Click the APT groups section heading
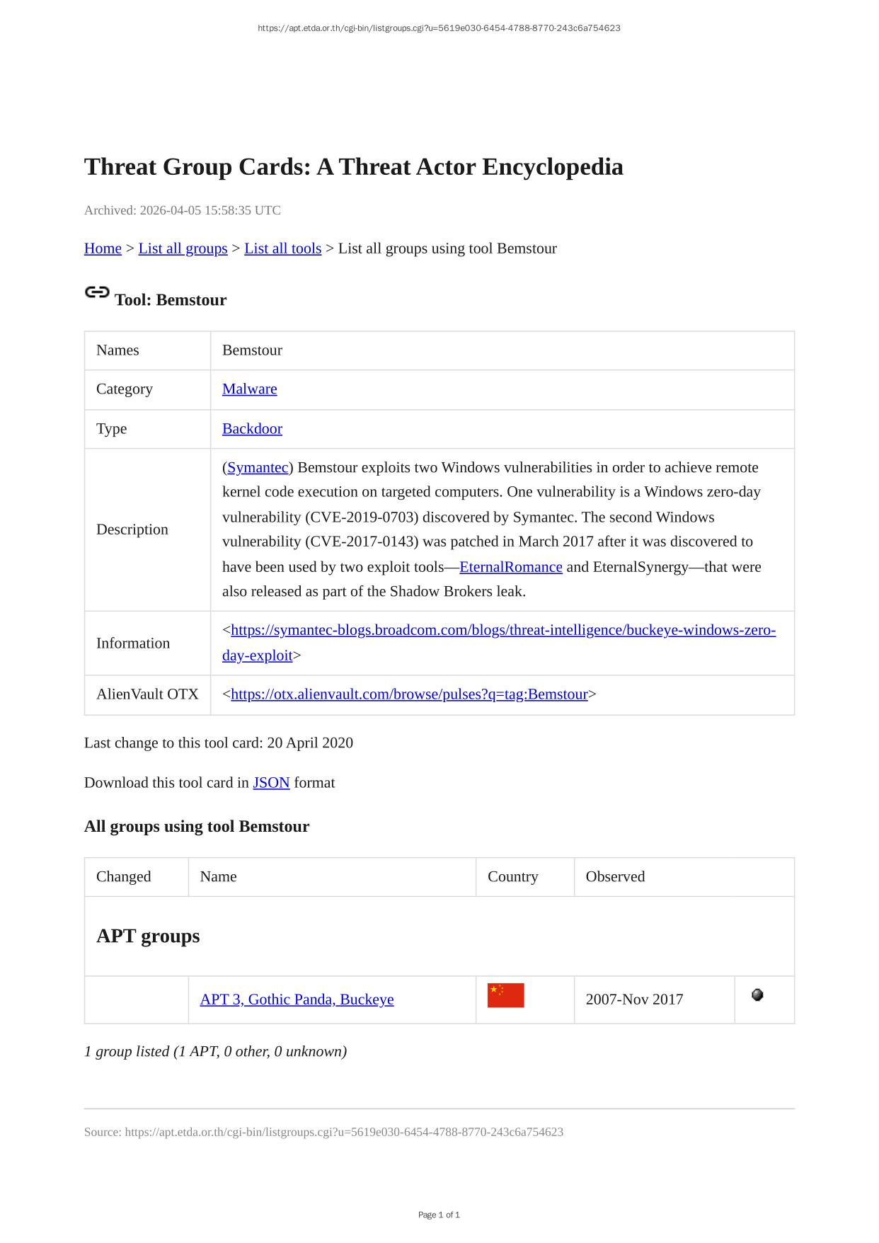Image resolution: width=879 pixels, height=1243 pixels. click(x=148, y=936)
